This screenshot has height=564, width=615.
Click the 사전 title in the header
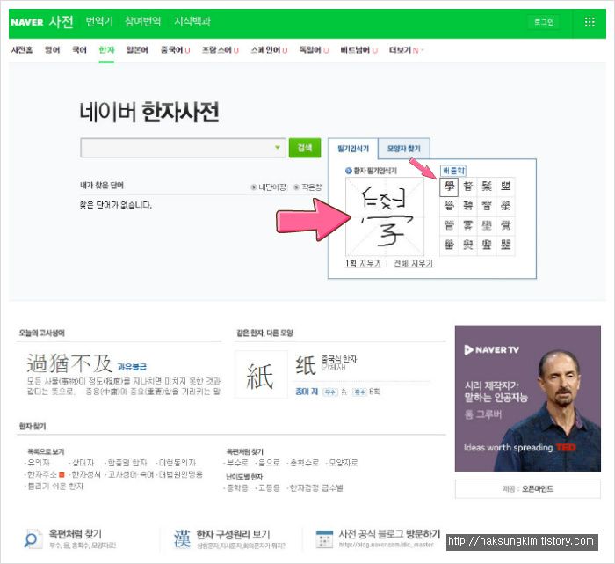(x=61, y=21)
